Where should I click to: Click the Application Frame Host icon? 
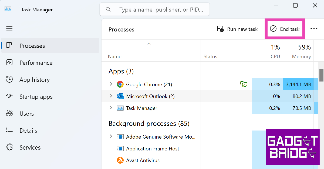click(x=120, y=149)
